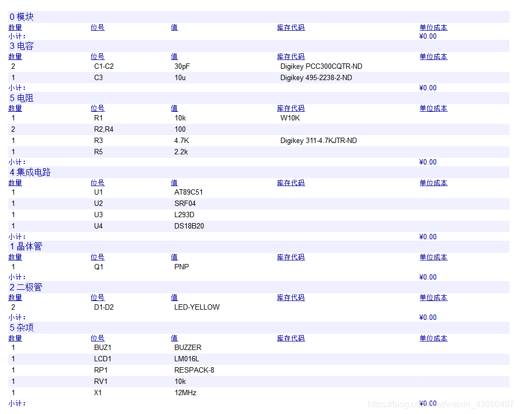Click the RV1 reference cell

101,382
